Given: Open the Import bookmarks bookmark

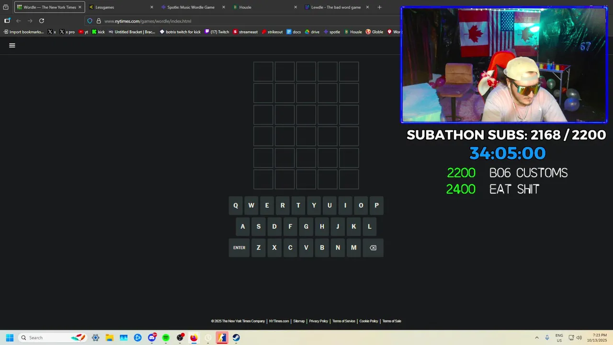Looking at the screenshot, I should pyautogui.click(x=23, y=32).
